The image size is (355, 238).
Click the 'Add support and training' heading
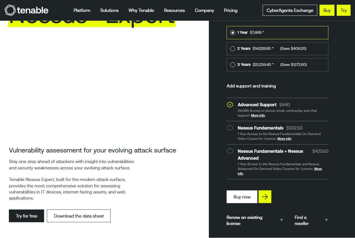pos(251,86)
